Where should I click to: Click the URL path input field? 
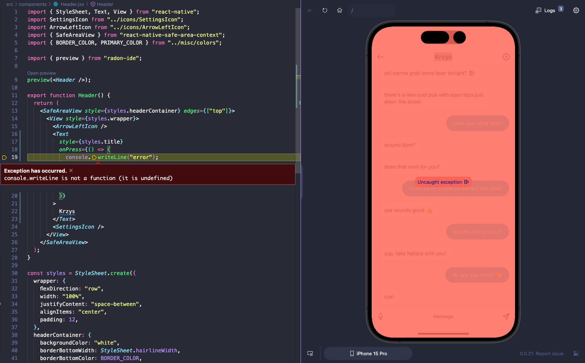click(x=372, y=10)
